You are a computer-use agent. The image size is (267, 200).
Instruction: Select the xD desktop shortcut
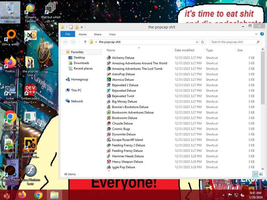click(30, 38)
